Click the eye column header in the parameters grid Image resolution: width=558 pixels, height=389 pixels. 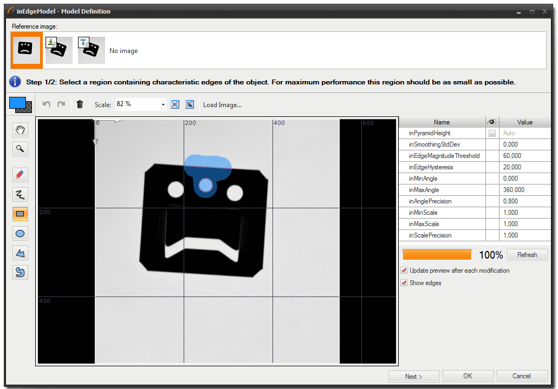491,122
